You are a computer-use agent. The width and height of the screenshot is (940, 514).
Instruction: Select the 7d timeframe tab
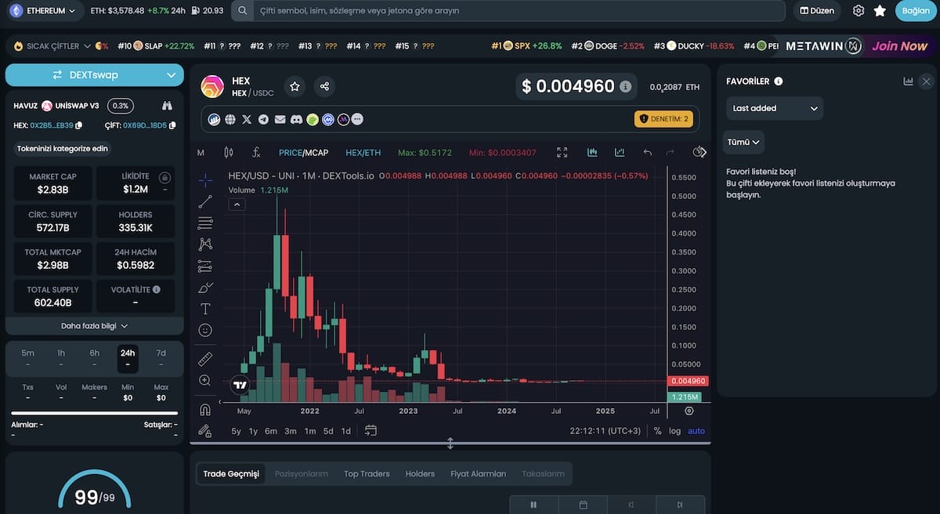click(161, 353)
